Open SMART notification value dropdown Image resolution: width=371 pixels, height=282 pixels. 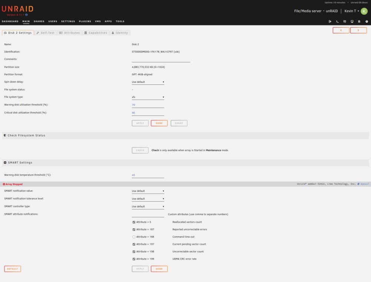click(x=148, y=191)
